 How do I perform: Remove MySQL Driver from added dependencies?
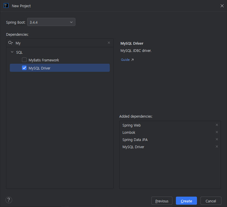click(217, 146)
